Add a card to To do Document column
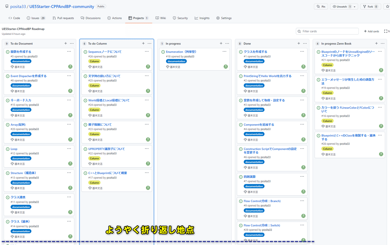 pos(66,44)
